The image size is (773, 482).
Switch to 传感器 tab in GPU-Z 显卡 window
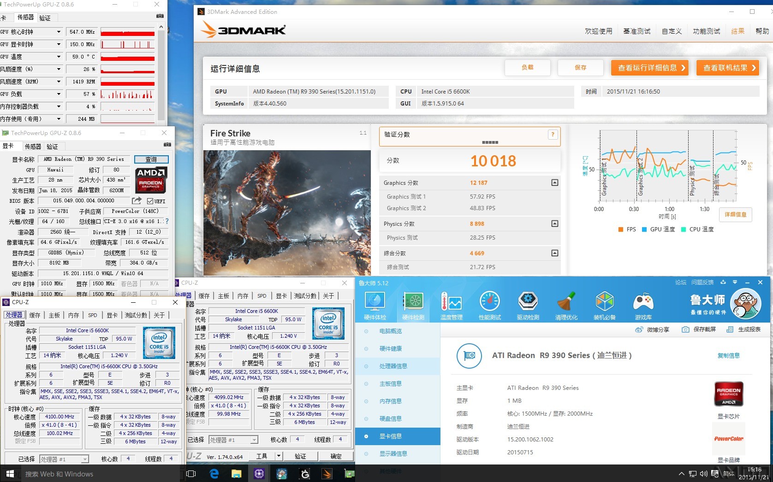(x=33, y=147)
